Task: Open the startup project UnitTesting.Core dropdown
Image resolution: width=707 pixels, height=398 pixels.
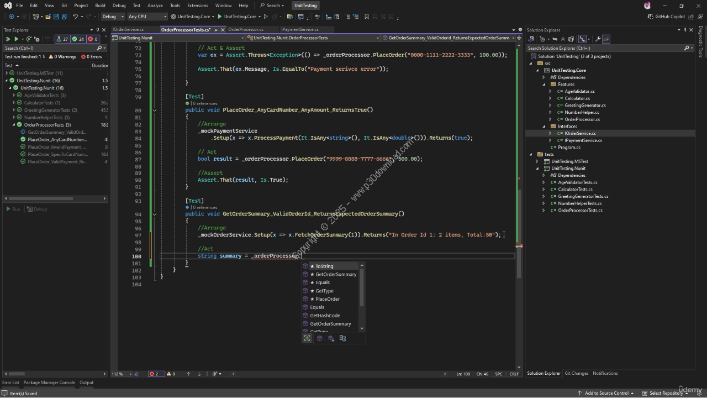Action: coord(192,17)
